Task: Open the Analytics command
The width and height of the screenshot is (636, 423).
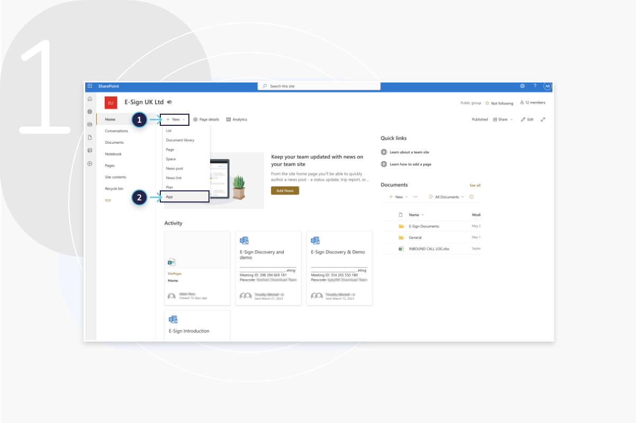Action: [x=237, y=119]
